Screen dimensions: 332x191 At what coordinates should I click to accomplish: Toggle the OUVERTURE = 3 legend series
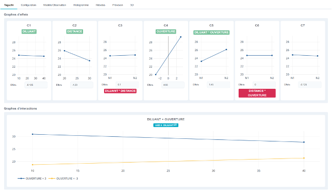click(x=32, y=179)
